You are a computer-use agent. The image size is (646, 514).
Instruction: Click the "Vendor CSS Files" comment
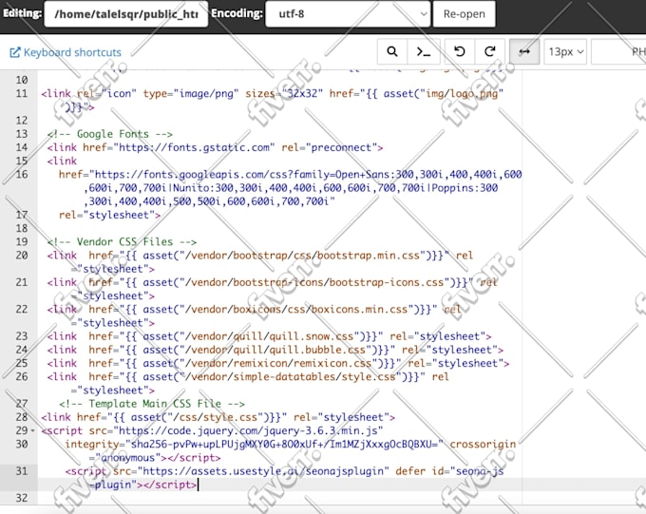click(x=122, y=241)
